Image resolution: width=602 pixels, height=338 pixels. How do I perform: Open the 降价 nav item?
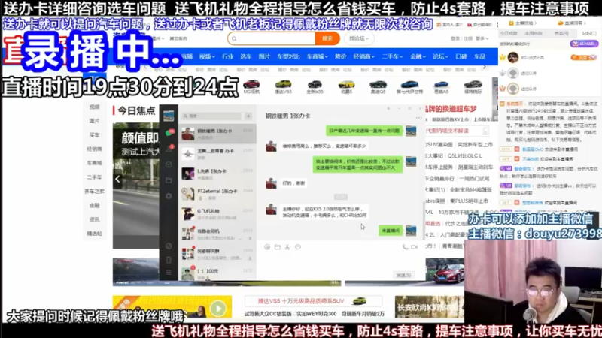341,57
